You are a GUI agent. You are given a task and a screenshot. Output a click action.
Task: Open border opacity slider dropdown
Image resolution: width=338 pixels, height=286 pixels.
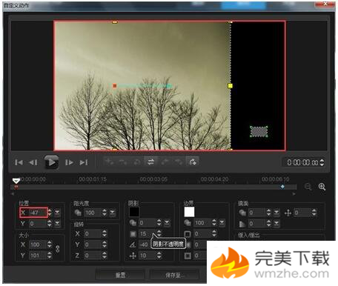point(222,223)
